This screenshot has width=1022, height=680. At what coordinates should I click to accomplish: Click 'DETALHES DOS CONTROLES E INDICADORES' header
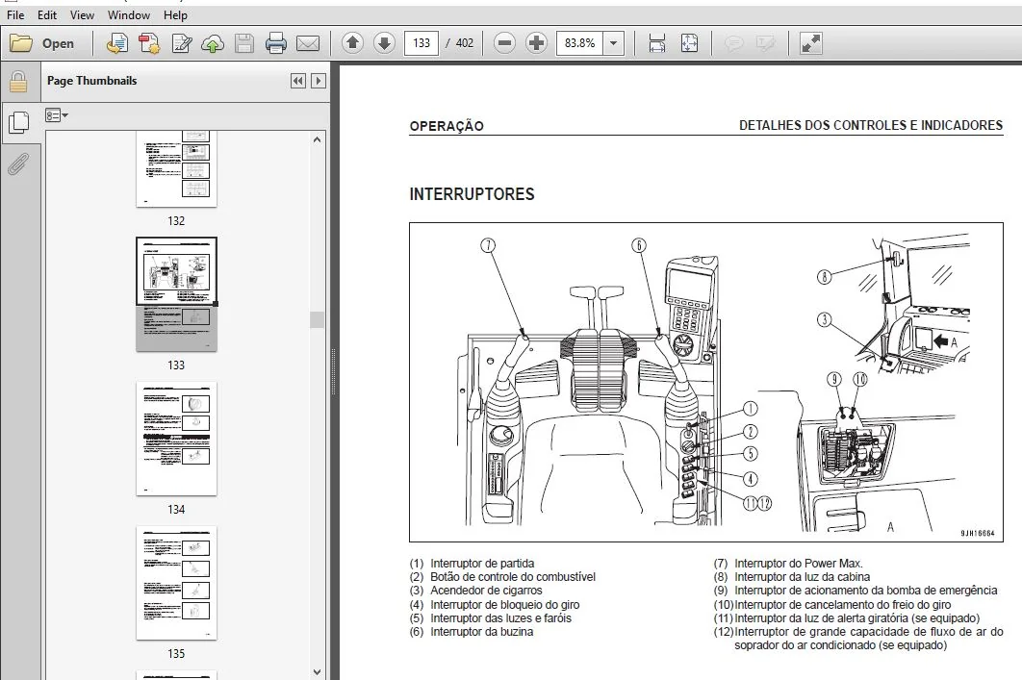click(871, 126)
